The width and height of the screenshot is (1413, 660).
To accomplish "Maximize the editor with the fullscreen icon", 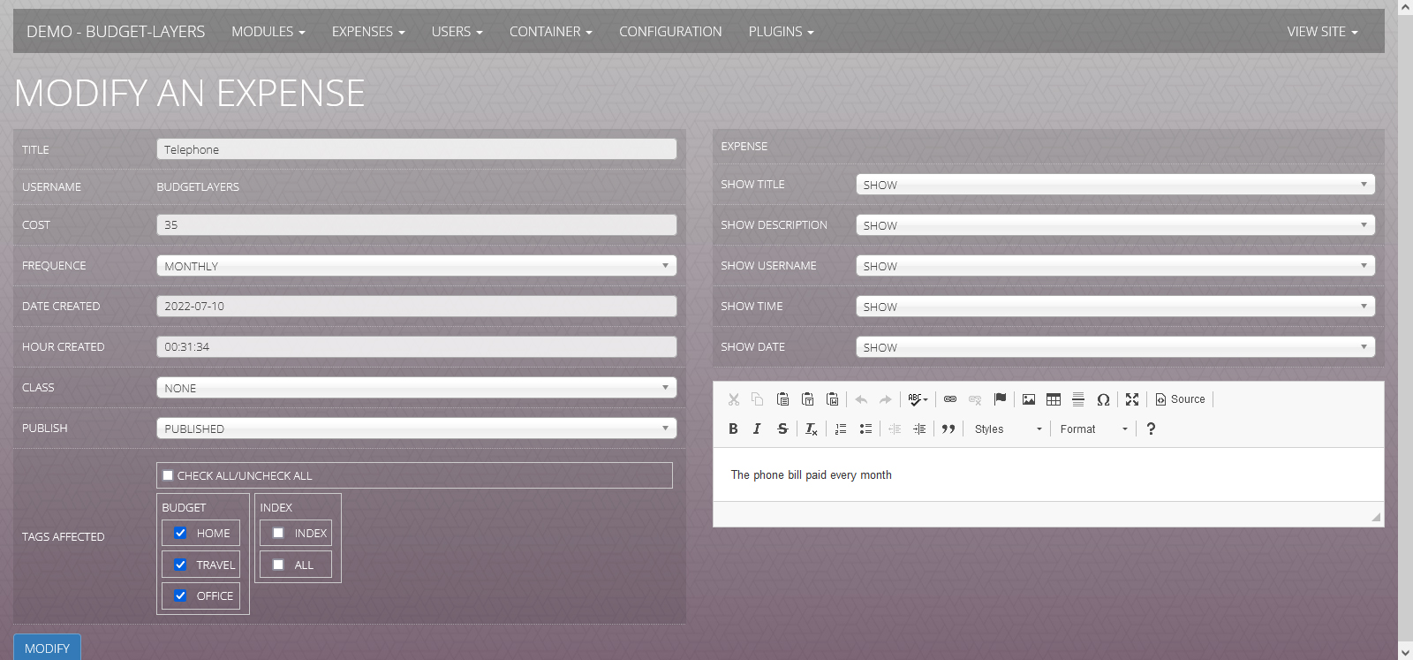I will click(x=1132, y=399).
